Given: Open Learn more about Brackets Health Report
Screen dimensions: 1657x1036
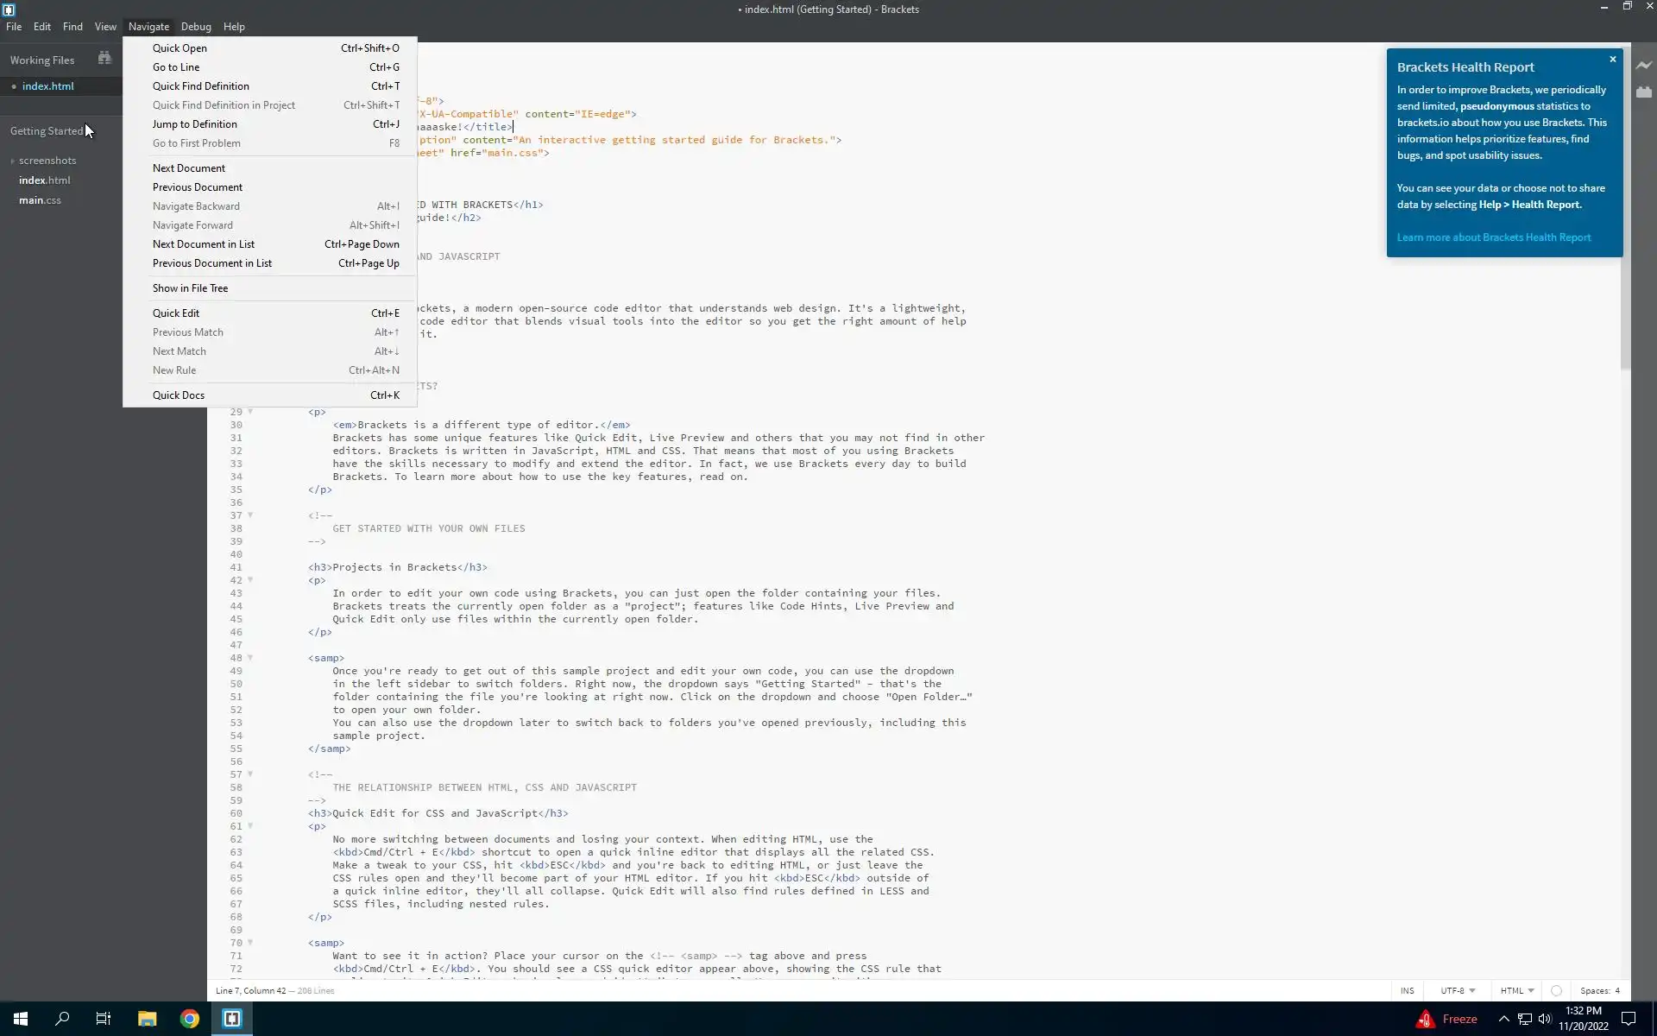Looking at the screenshot, I should coord(1493,237).
